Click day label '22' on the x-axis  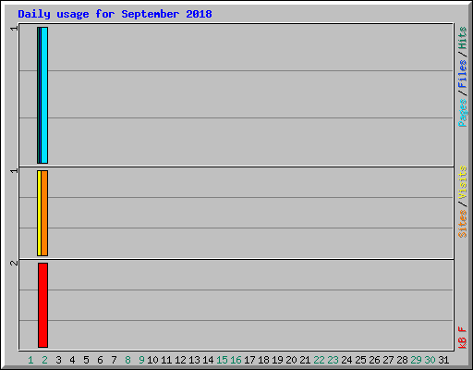pyautogui.click(x=319, y=360)
